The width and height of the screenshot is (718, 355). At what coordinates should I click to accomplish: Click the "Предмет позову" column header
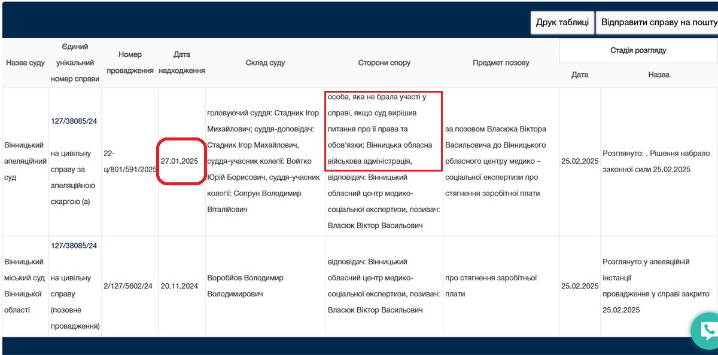point(500,62)
